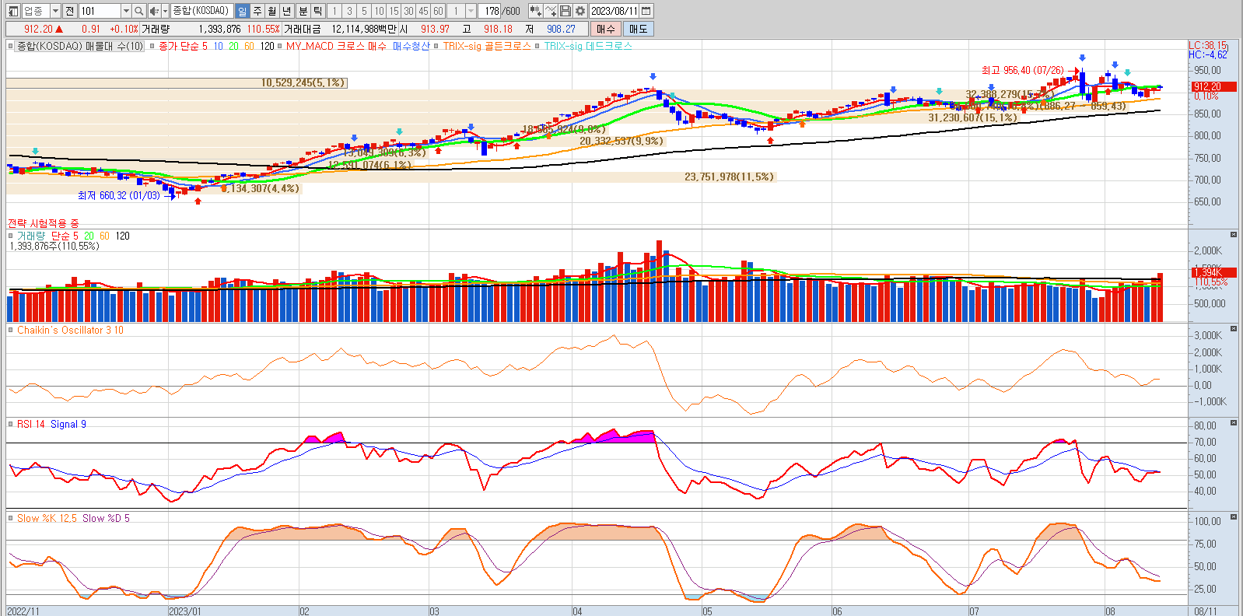Click the current price 912.20 axis tag
The height and width of the screenshot is (616, 1243).
click(1213, 86)
